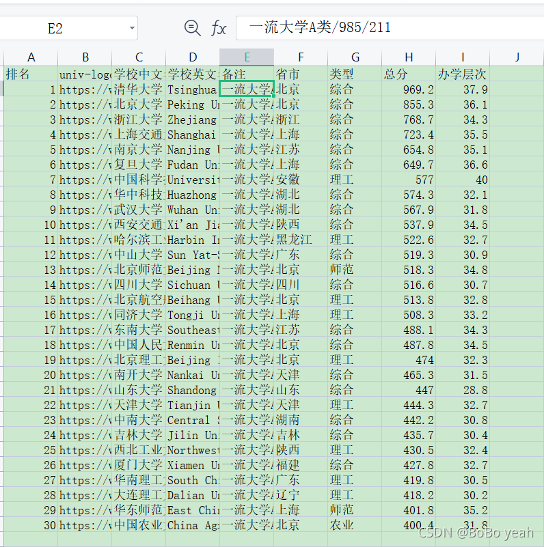Select column A header
Image resolution: width=544 pixels, height=547 pixels.
tap(31, 57)
